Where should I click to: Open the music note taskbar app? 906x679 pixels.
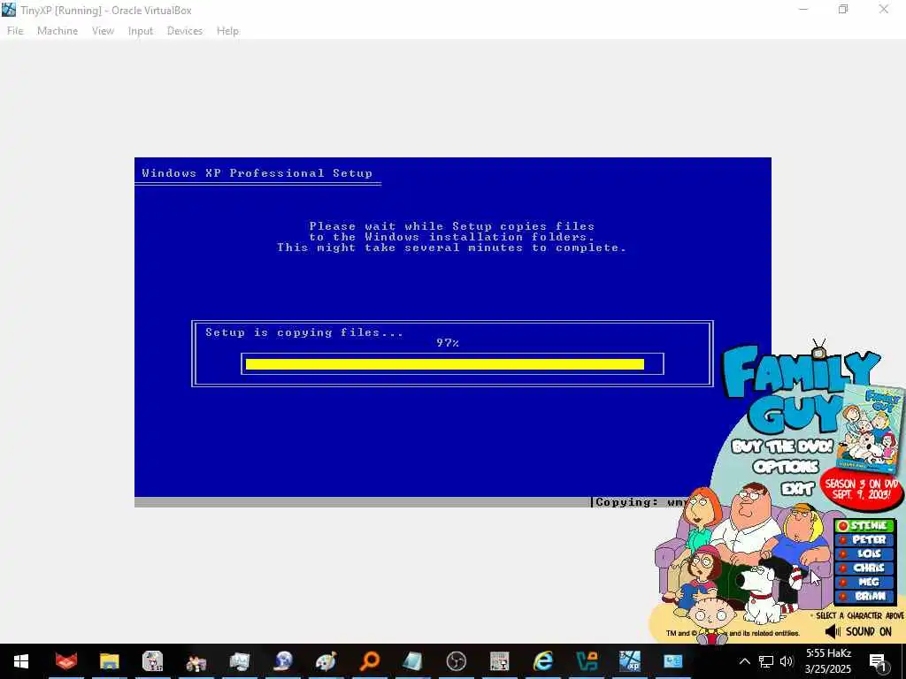tap(152, 661)
